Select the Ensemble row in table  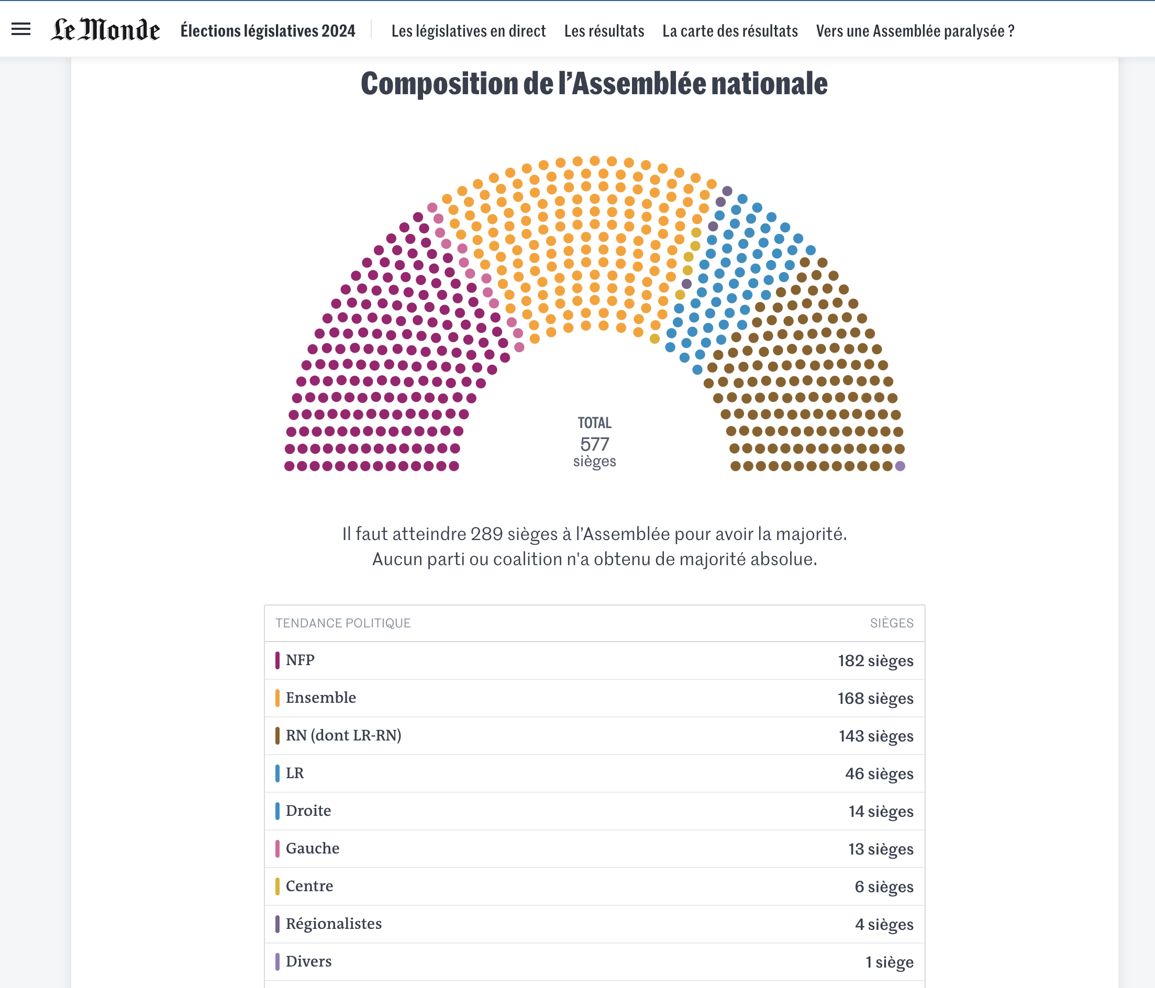click(594, 698)
